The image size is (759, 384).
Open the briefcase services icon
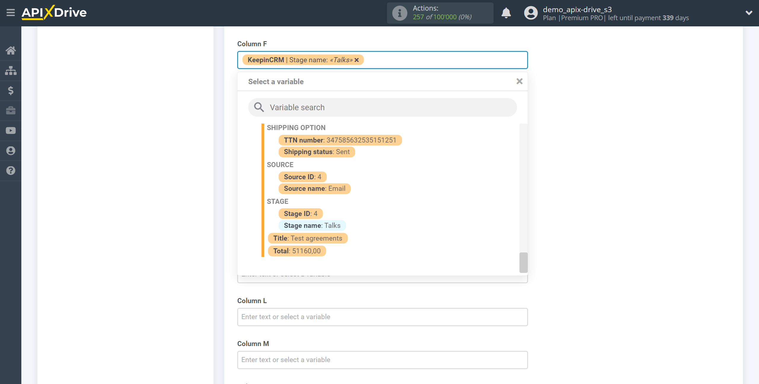(x=11, y=111)
